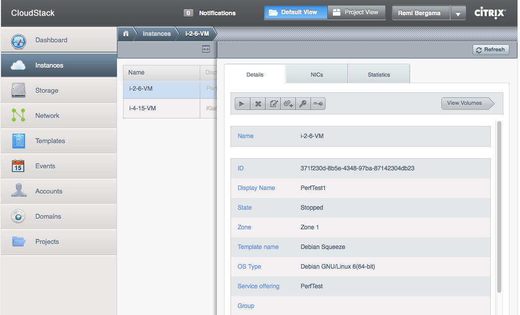Open the Dashboard section
The width and height of the screenshot is (520, 315).
click(51, 40)
